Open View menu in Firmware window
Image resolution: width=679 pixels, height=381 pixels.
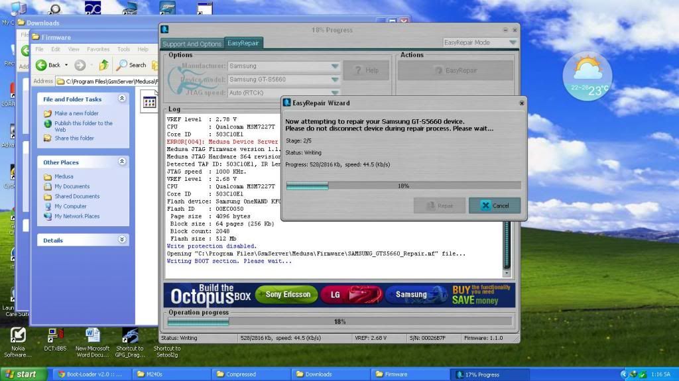click(x=74, y=49)
